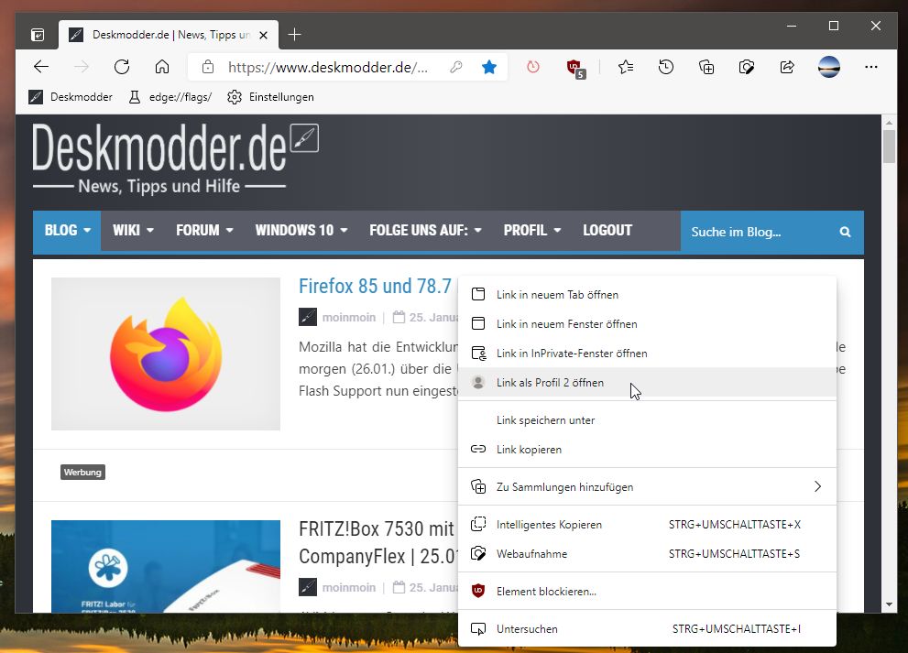Open the Collections toolbar icon
This screenshot has width=908, height=653.
coord(706,67)
